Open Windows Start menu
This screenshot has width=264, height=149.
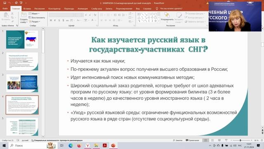pyautogui.click(x=4, y=145)
